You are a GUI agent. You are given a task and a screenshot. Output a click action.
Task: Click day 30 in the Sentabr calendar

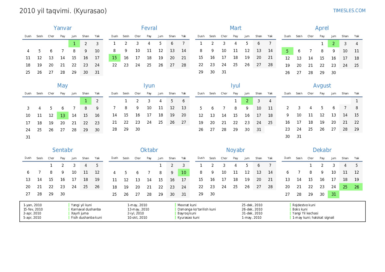tap(63, 194)
